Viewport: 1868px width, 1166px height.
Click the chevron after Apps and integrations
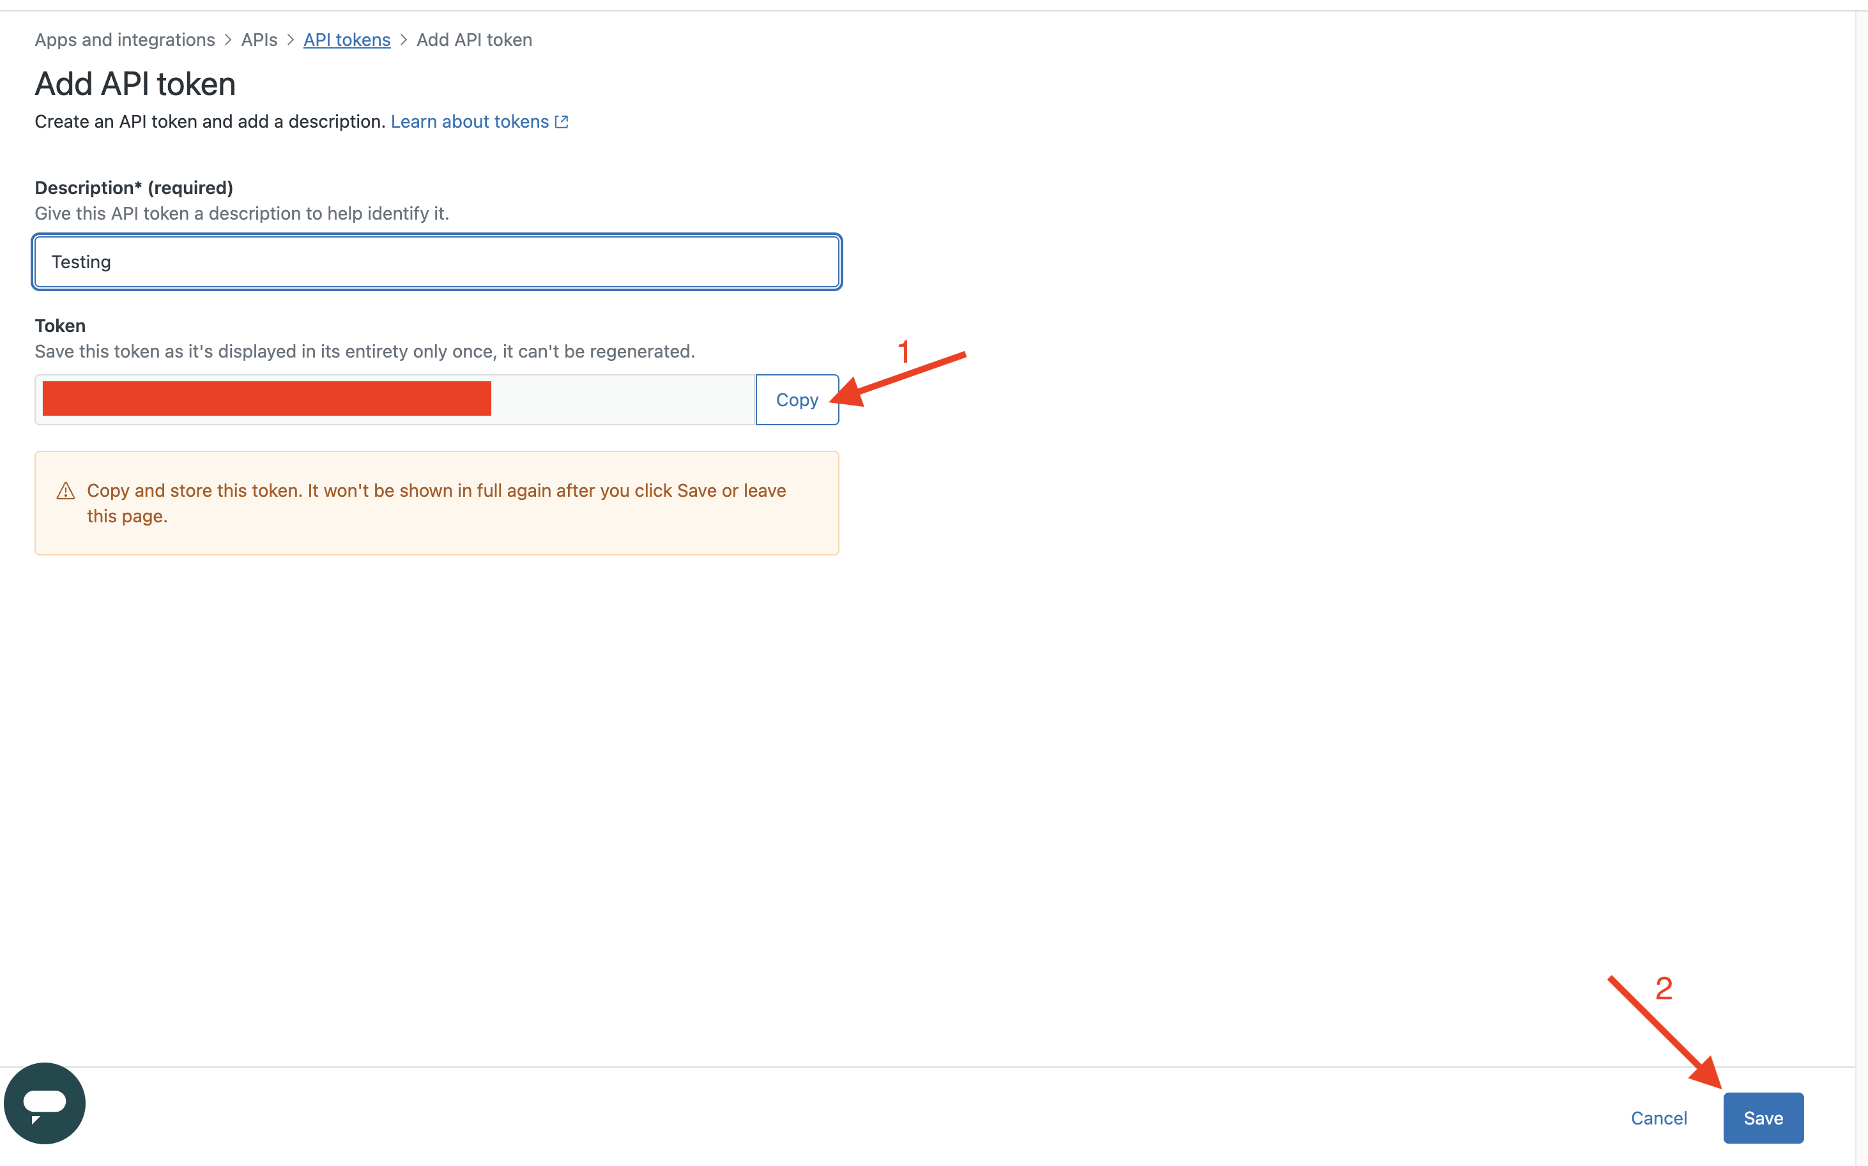pyautogui.click(x=227, y=40)
